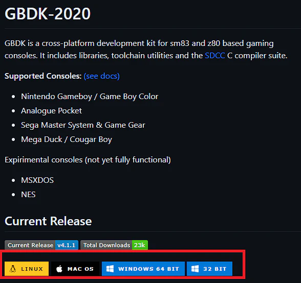This screenshot has height=283, width=301.
Task: Click the Current Release section heading
Action: [x=48, y=221]
